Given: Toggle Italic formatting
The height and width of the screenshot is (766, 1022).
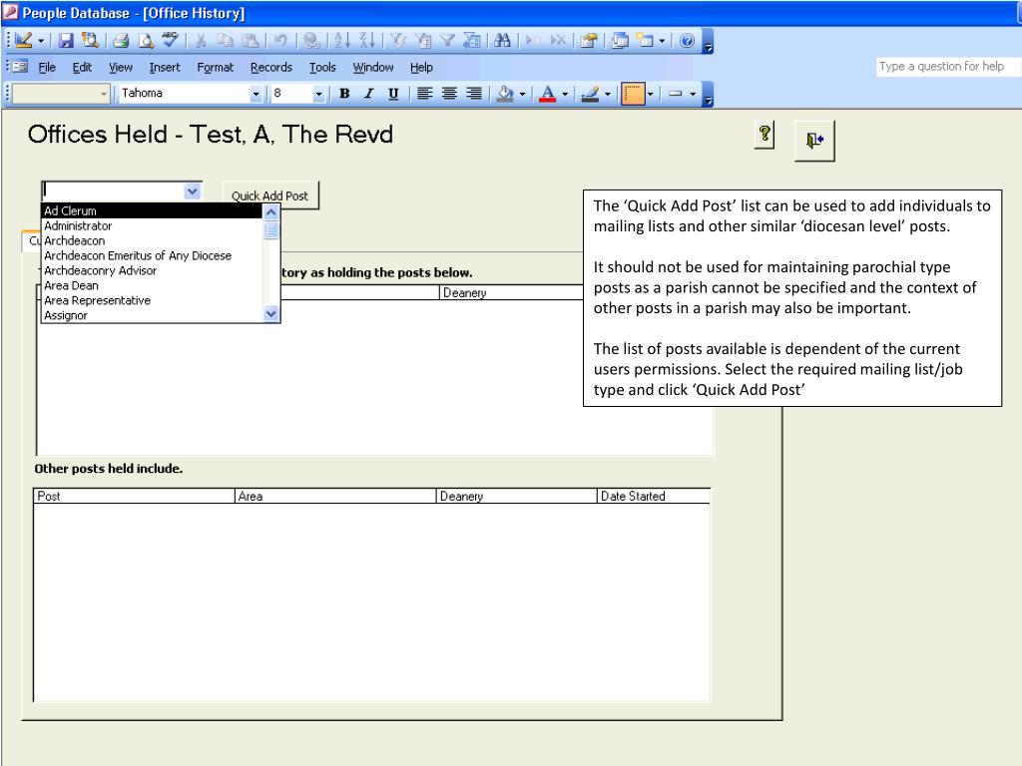Looking at the screenshot, I should pos(369,94).
